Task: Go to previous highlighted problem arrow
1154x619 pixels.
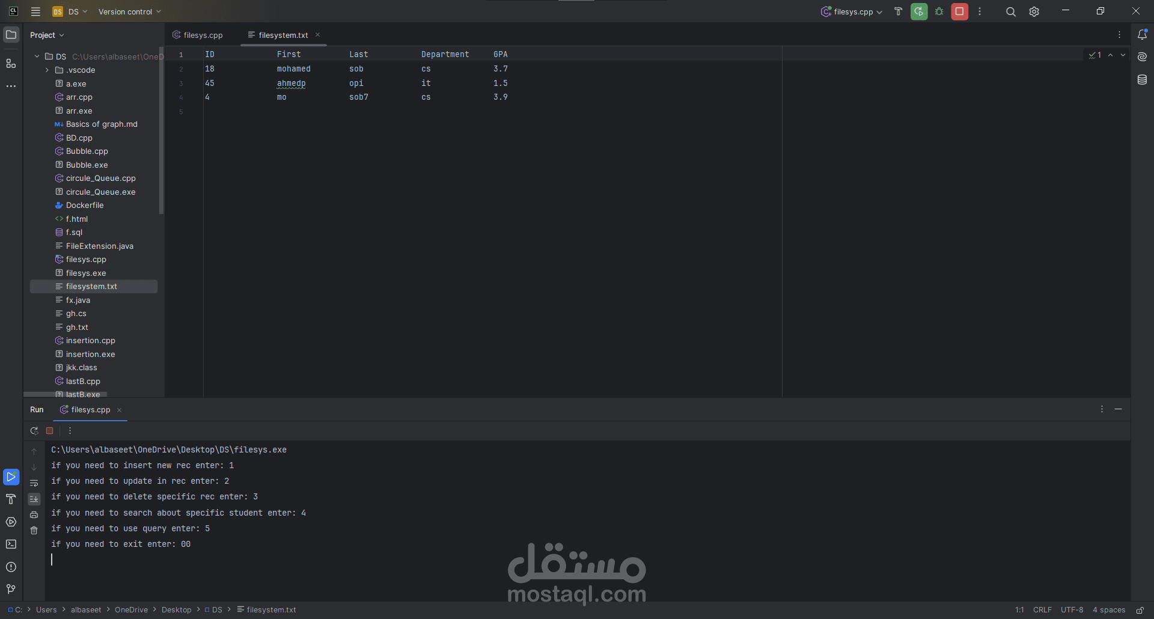Action: (x=1110, y=55)
